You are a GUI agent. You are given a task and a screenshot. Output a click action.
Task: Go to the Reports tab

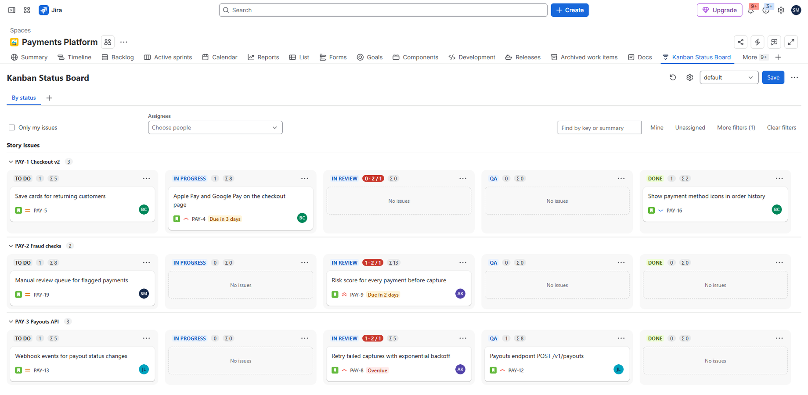[263, 57]
